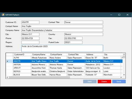Click into the Address multiline text box
132x99 pixels.
pos(62,48)
